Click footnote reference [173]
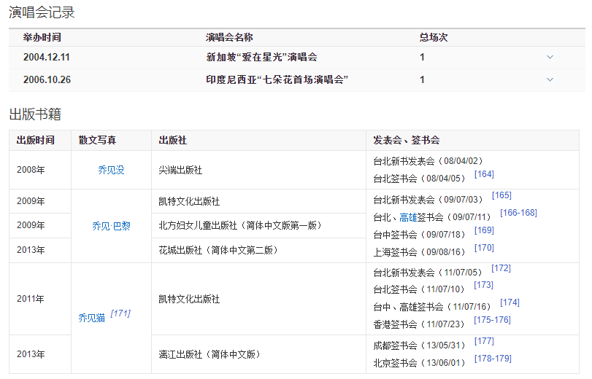Image resolution: width=592 pixels, height=379 pixels. pyautogui.click(x=483, y=285)
